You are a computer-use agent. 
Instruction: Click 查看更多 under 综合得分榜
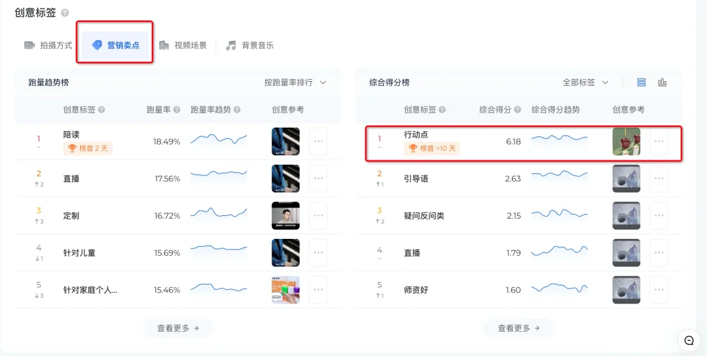[518, 328]
